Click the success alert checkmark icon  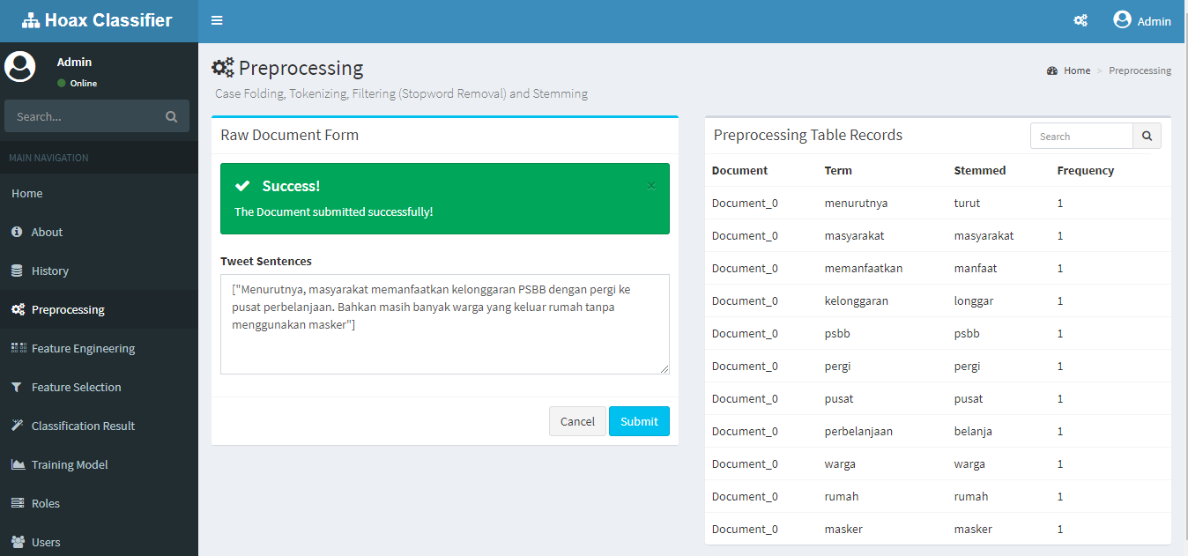point(242,186)
